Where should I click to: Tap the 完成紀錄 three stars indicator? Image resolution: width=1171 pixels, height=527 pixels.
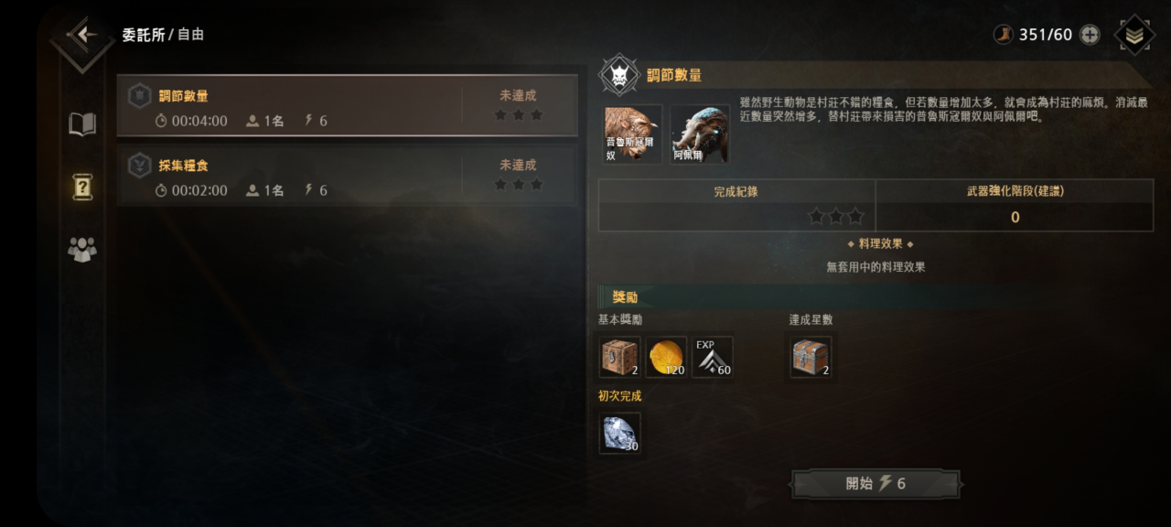coord(835,217)
